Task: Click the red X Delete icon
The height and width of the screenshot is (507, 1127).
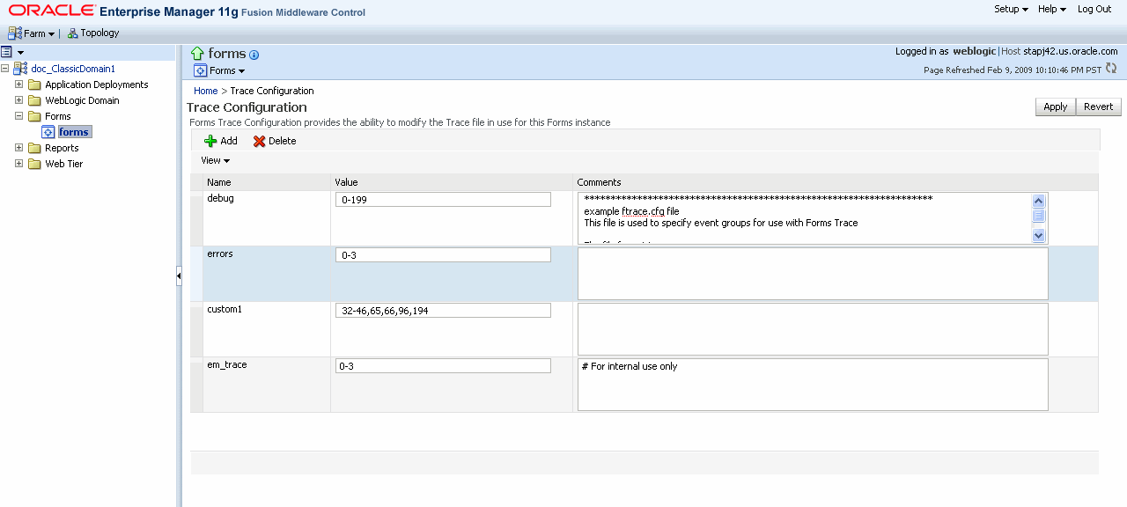Action: pyautogui.click(x=260, y=141)
